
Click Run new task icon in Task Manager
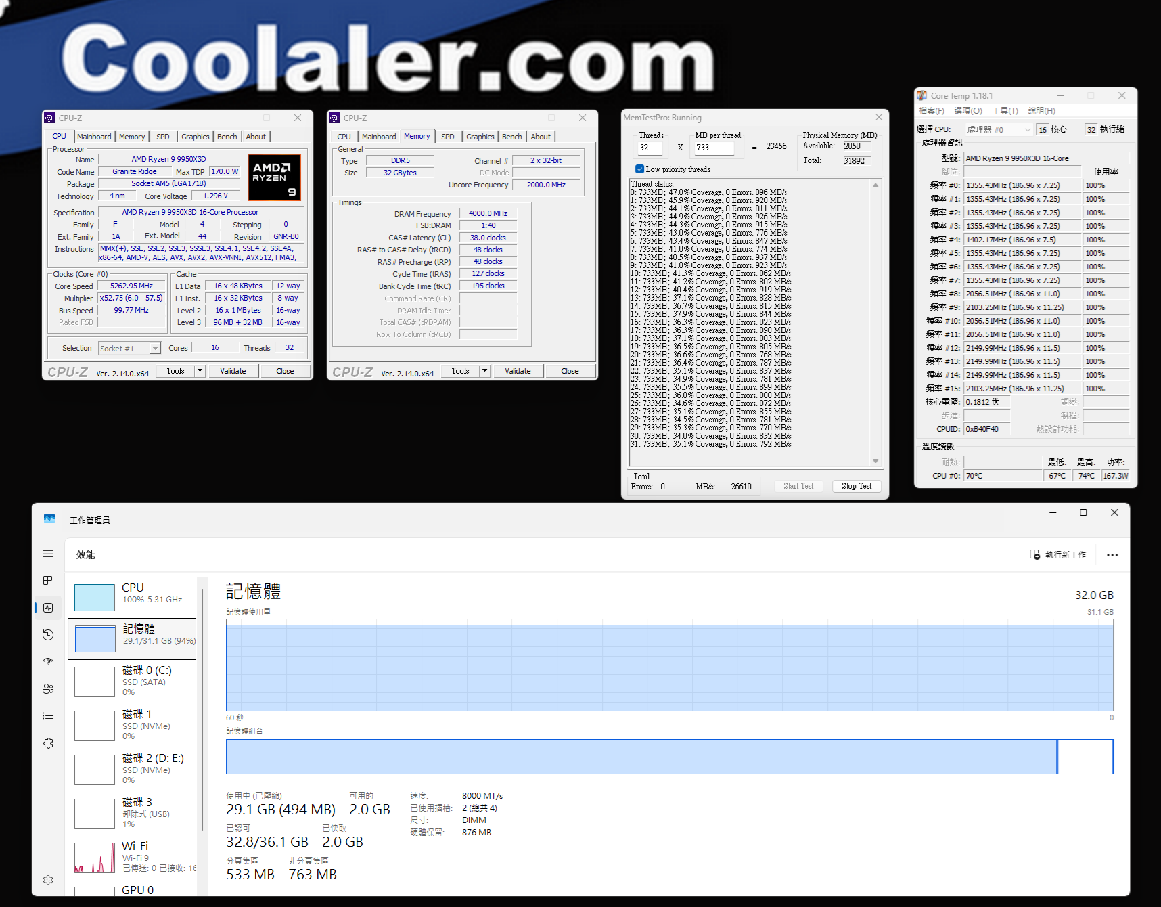tap(1034, 554)
